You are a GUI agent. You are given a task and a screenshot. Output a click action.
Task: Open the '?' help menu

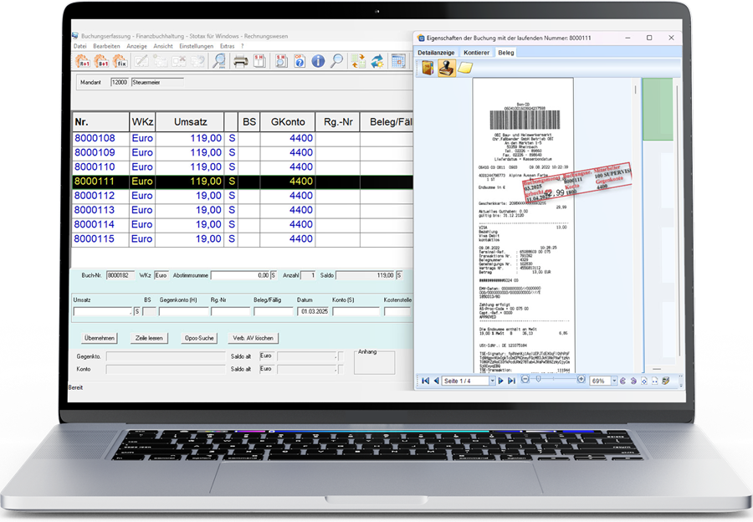pos(243,46)
